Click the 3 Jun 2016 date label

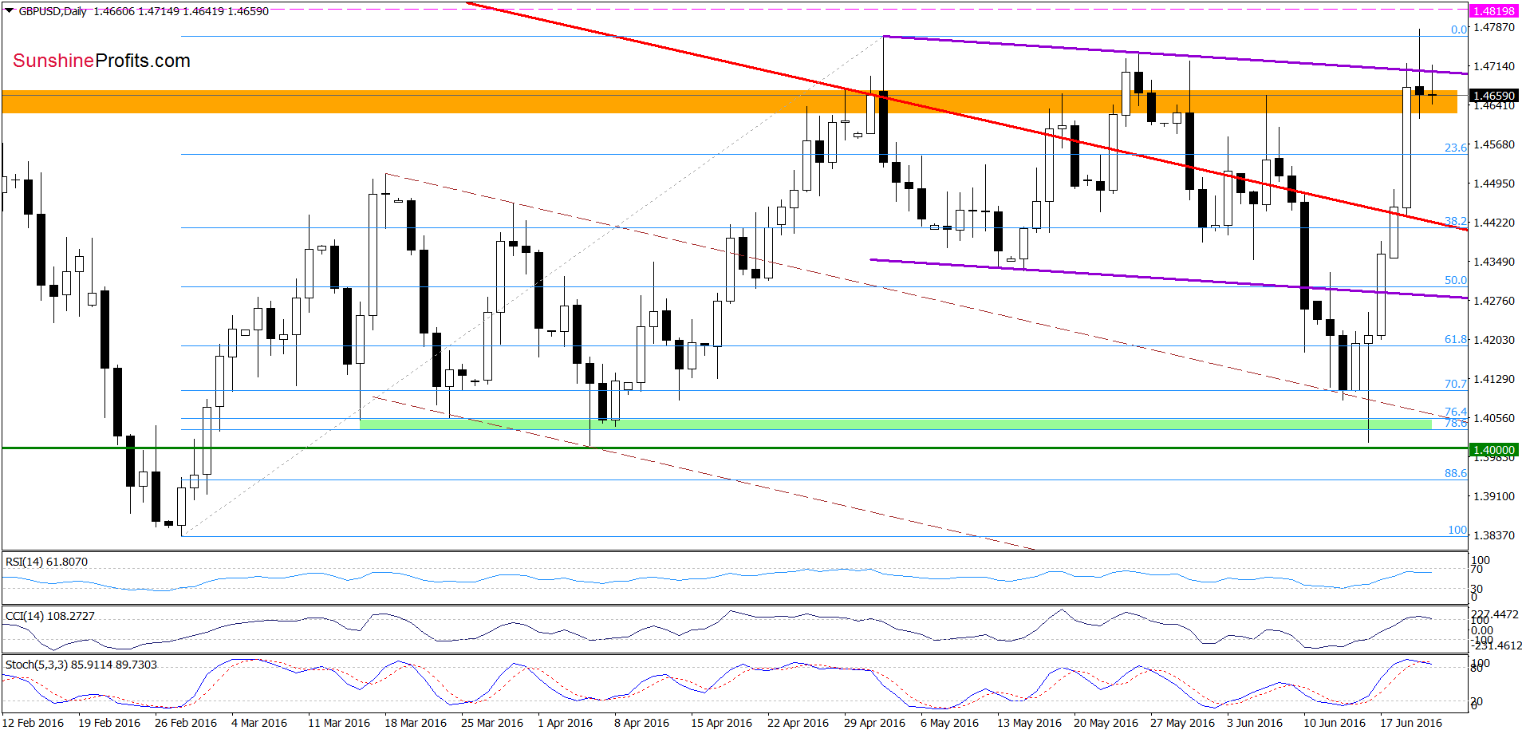click(1255, 723)
